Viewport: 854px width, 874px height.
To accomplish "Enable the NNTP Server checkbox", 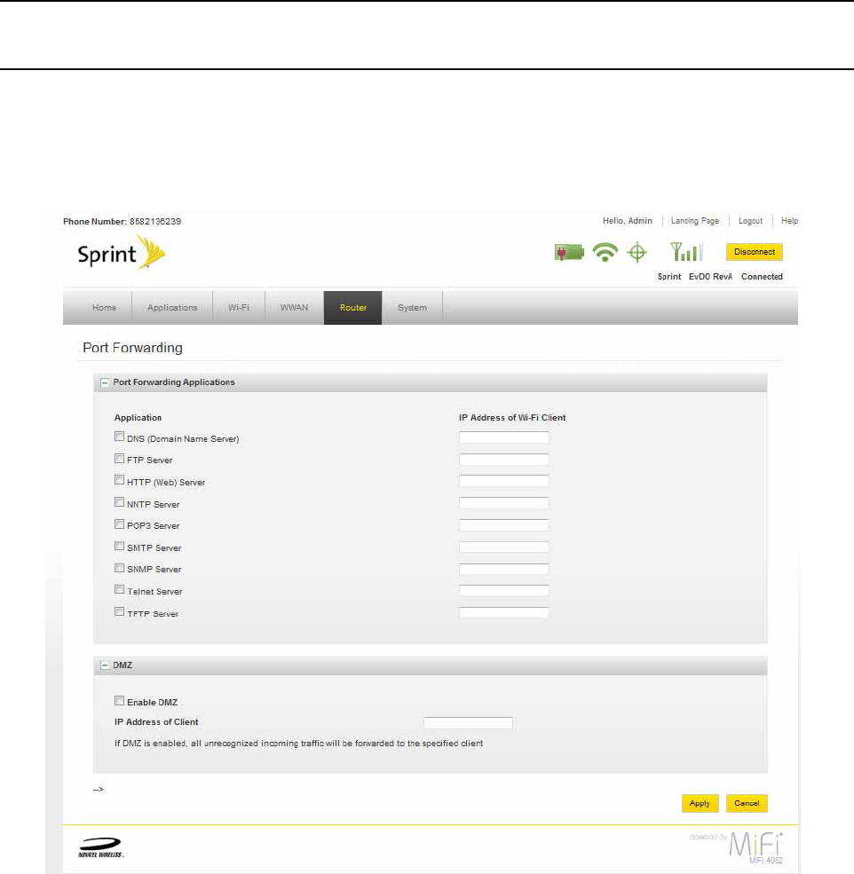I will pos(119,502).
